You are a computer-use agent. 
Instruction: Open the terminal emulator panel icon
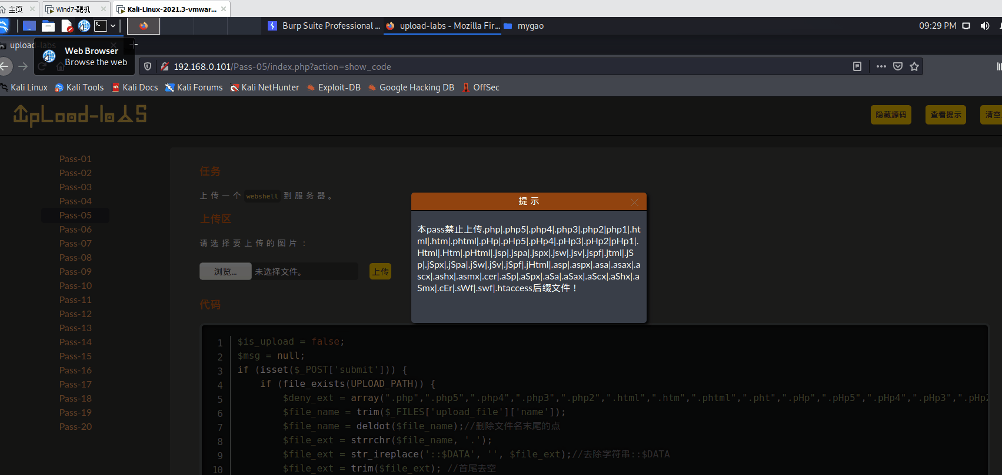tap(101, 26)
